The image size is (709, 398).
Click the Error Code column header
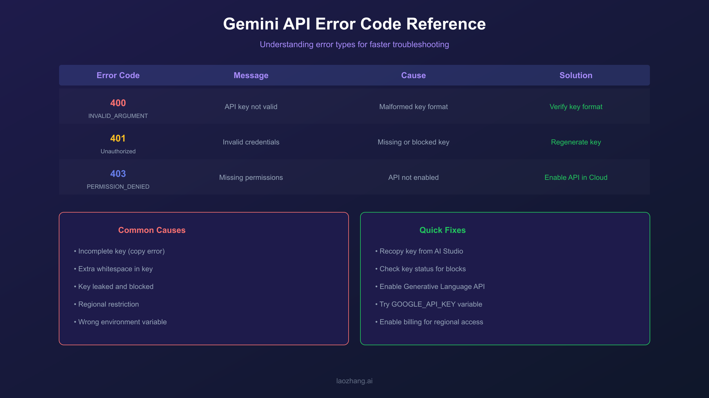pos(118,75)
